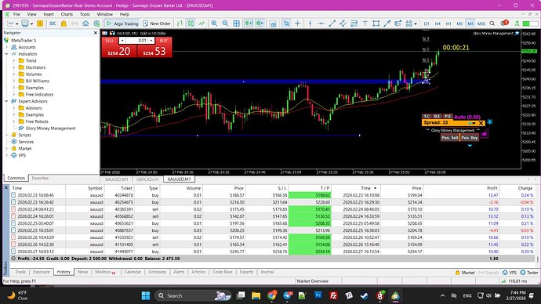
Task: Click the cyan down arrow below Pen. Buy
Action: 470,146
